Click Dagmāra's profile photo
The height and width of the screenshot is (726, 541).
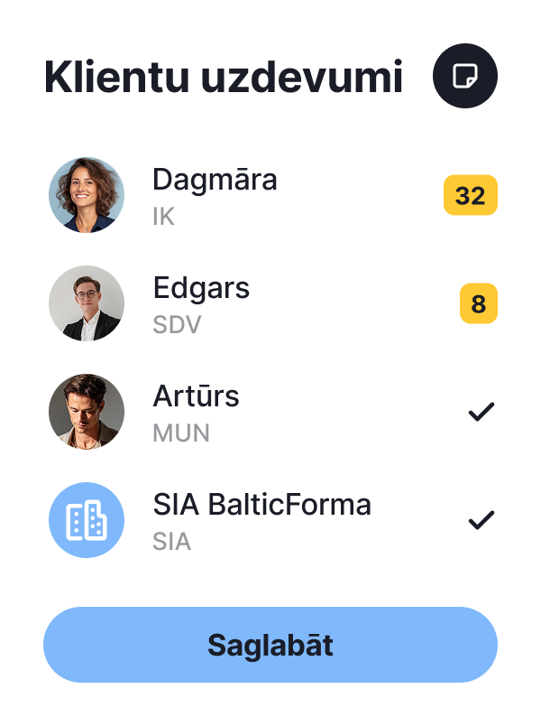(x=87, y=195)
